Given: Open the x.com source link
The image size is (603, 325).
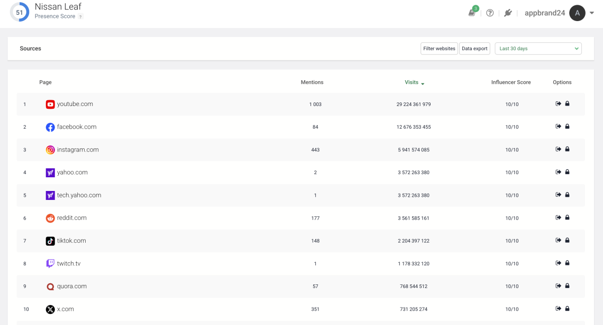Looking at the screenshot, I should coord(66,309).
